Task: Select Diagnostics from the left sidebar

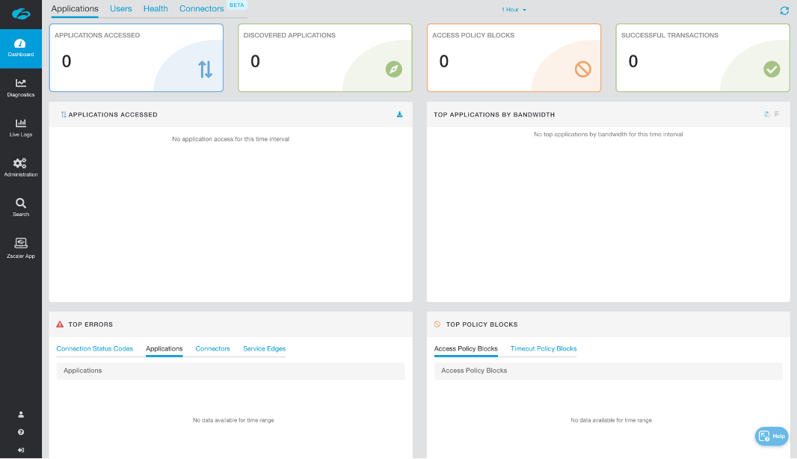Action: coord(20,86)
